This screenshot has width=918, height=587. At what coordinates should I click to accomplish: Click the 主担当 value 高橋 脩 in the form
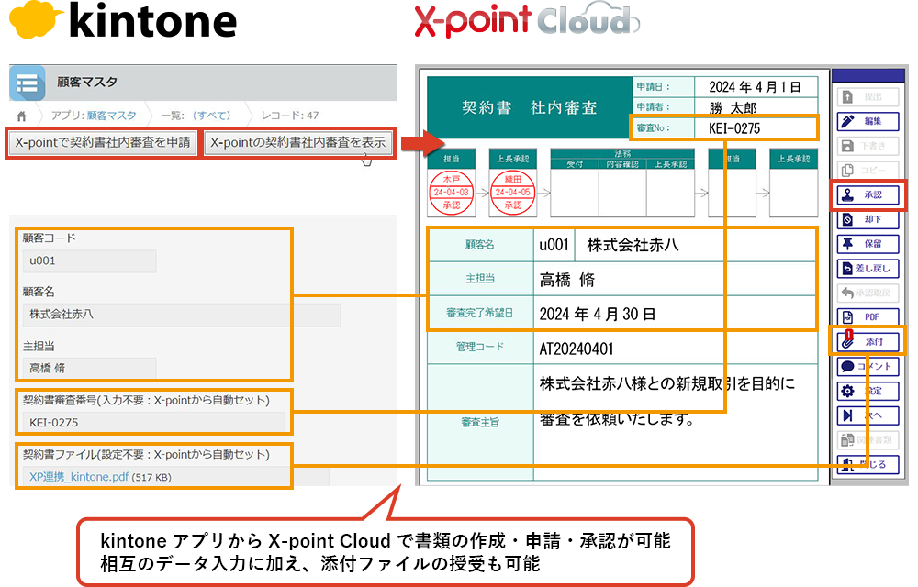[x=567, y=280]
